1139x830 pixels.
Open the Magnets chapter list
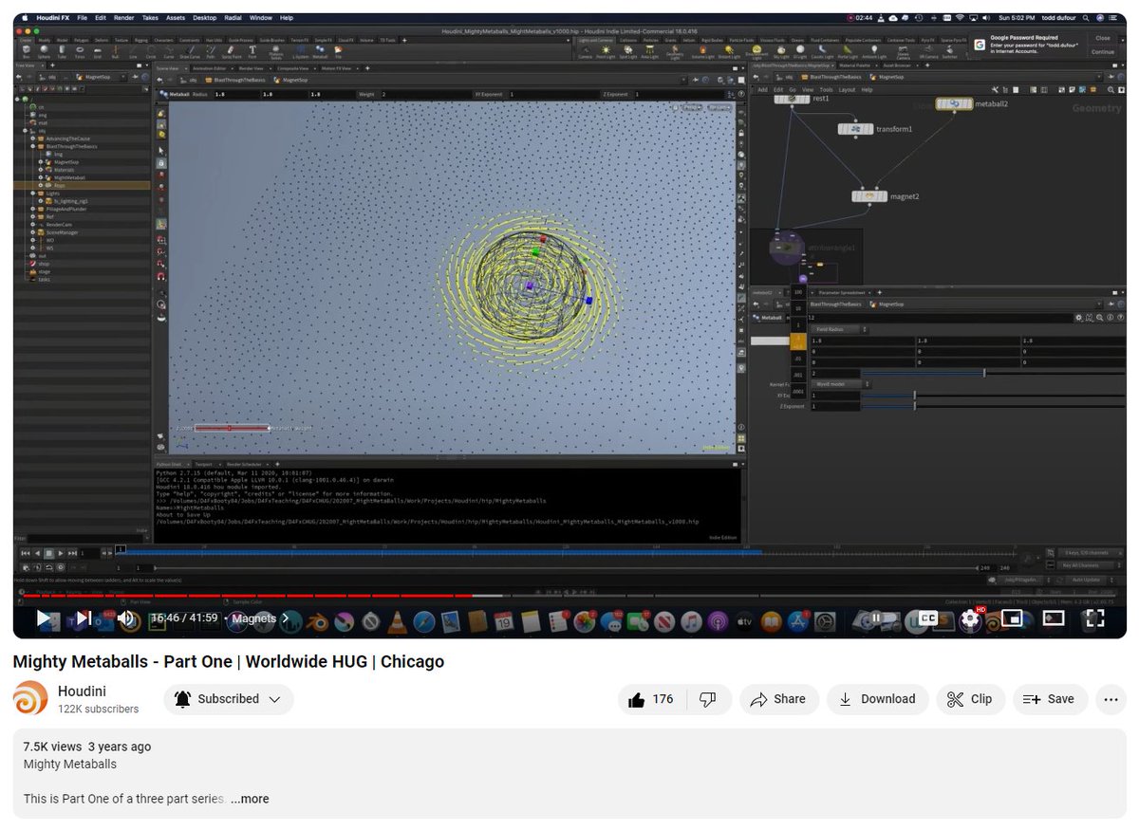point(261,618)
